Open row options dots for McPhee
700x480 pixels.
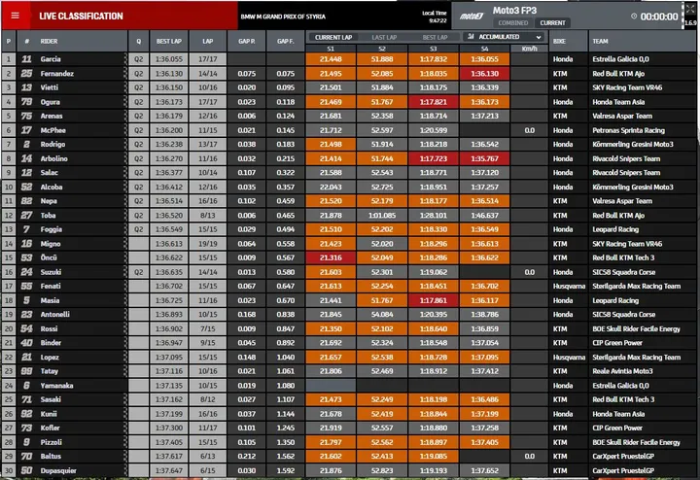pos(125,130)
